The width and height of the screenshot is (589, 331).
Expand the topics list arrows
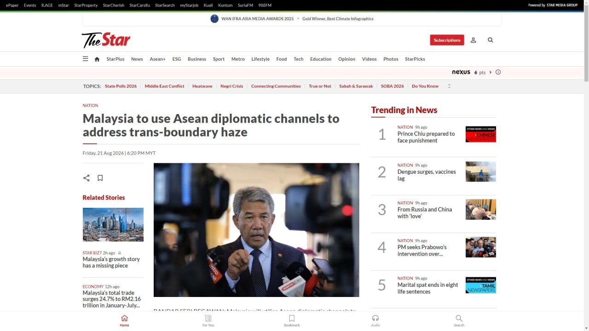click(x=449, y=86)
